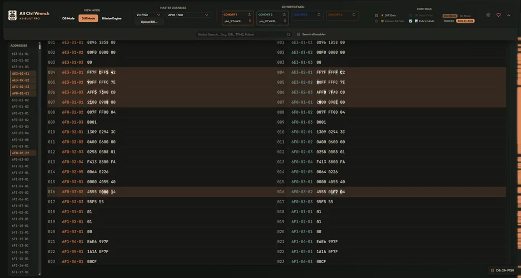Toggle the Require All Files checkbox
This screenshot has height=278, width=521.
(376, 21)
